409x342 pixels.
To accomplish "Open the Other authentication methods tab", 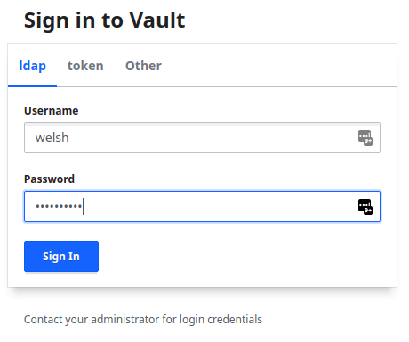I will click(143, 66).
